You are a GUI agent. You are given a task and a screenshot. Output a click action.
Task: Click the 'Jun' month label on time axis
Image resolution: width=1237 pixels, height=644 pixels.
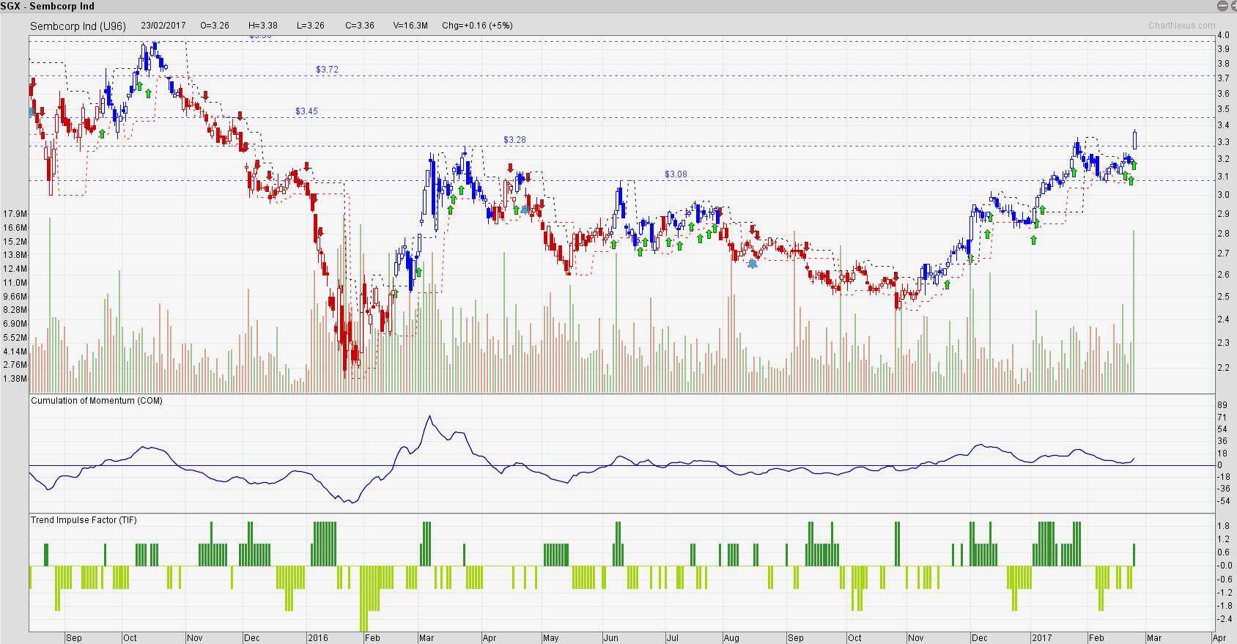tap(610, 638)
